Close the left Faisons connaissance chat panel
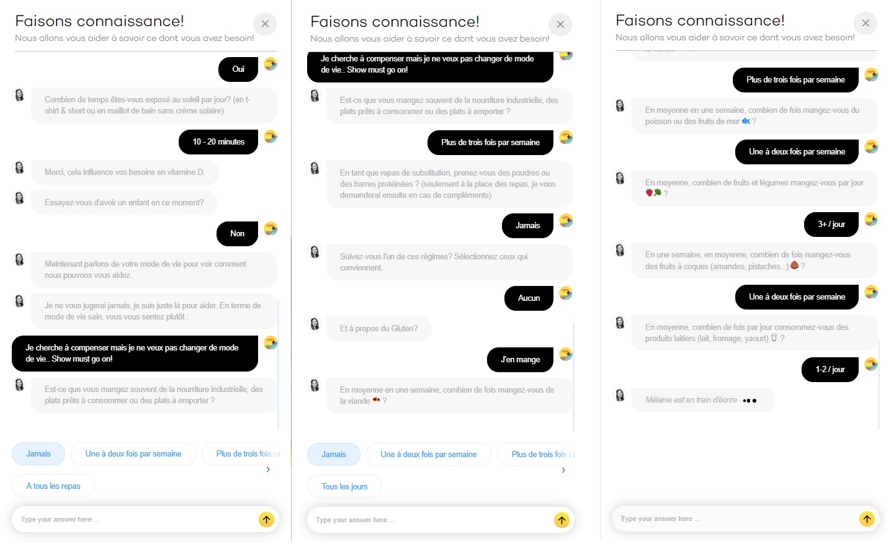The width and height of the screenshot is (886, 544). 265,24
